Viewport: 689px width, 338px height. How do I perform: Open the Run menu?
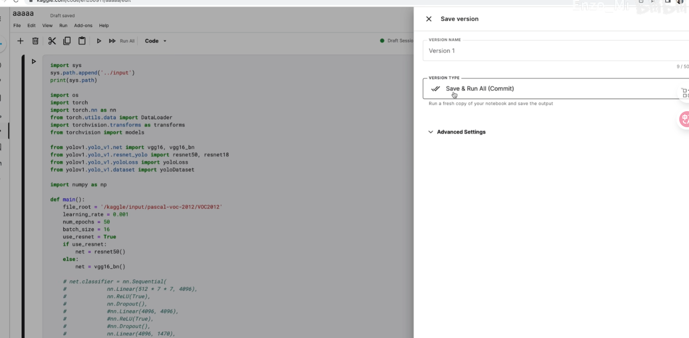(x=63, y=26)
